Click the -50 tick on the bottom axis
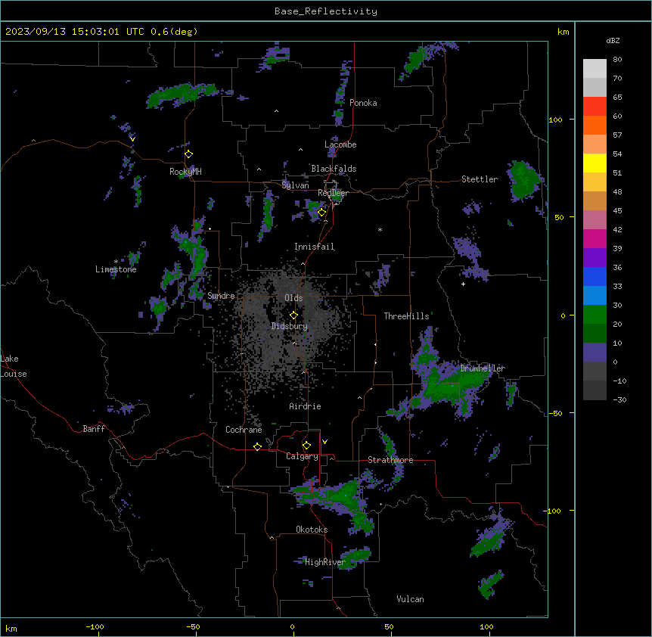The image size is (652, 637). click(x=193, y=626)
